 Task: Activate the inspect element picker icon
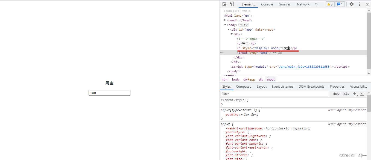point(224,4)
